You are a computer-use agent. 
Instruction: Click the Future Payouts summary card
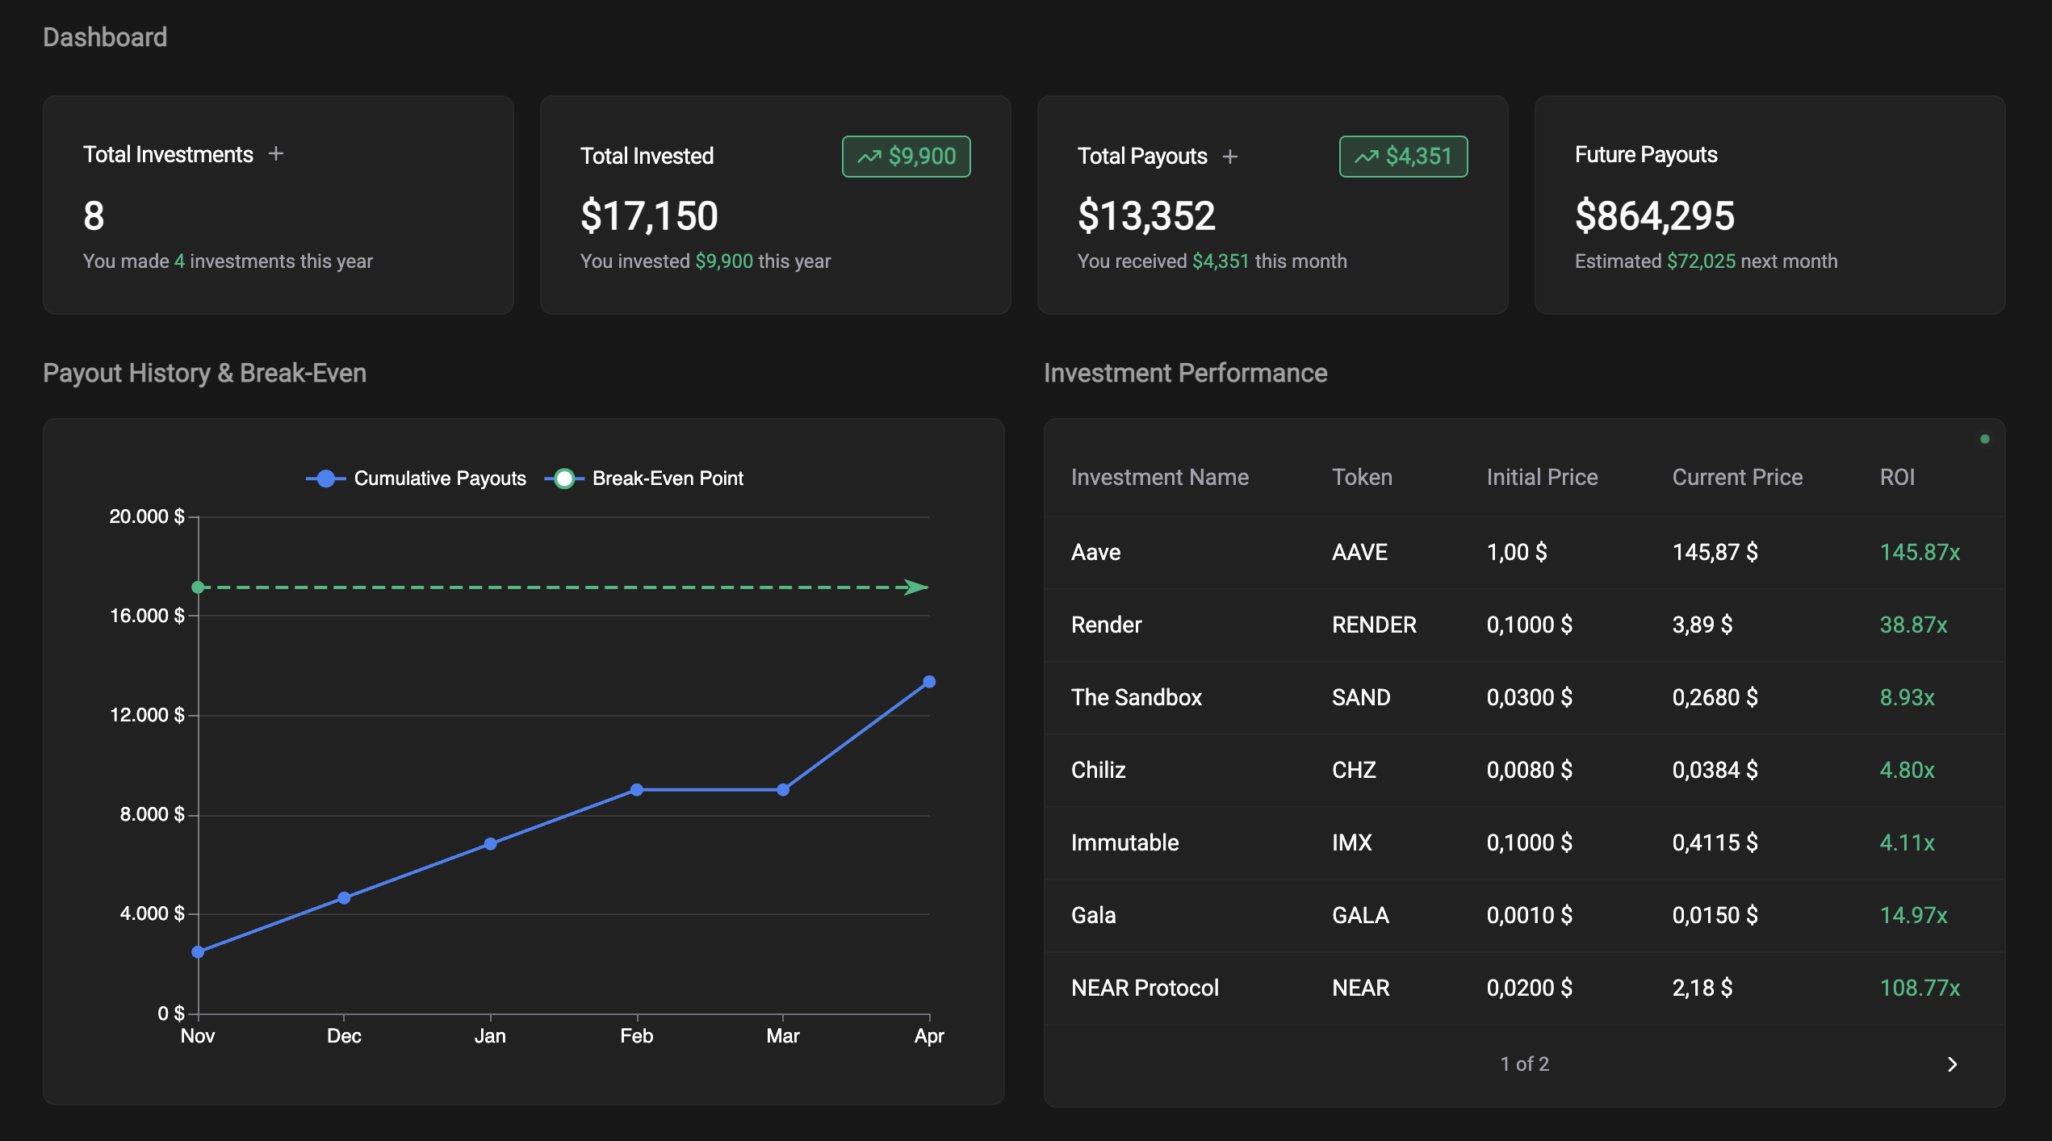[1769, 205]
